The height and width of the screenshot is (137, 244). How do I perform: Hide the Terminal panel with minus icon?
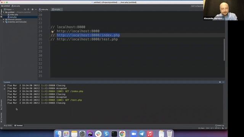click(x=223, y=82)
